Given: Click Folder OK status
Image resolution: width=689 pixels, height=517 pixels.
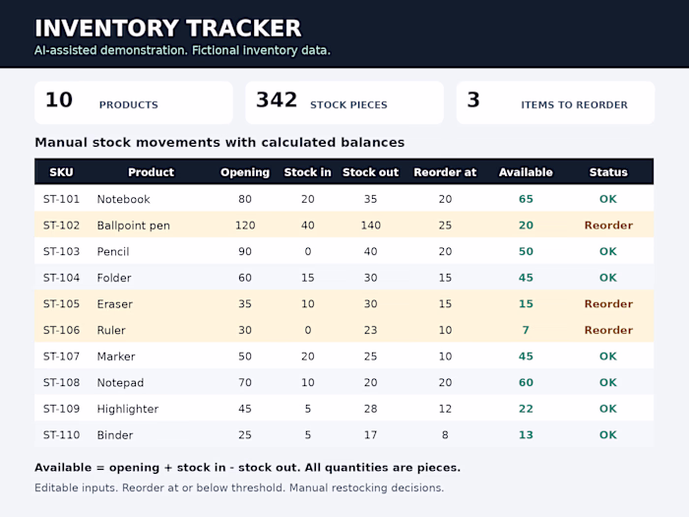Looking at the screenshot, I should click(608, 278).
